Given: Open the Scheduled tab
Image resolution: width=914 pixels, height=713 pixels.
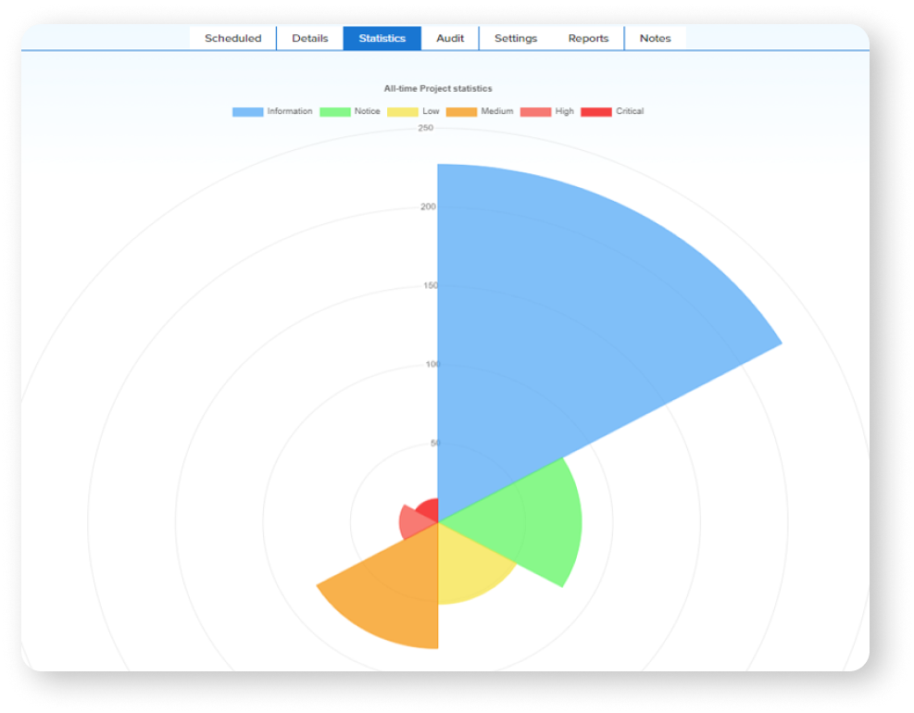Looking at the screenshot, I should click(232, 38).
